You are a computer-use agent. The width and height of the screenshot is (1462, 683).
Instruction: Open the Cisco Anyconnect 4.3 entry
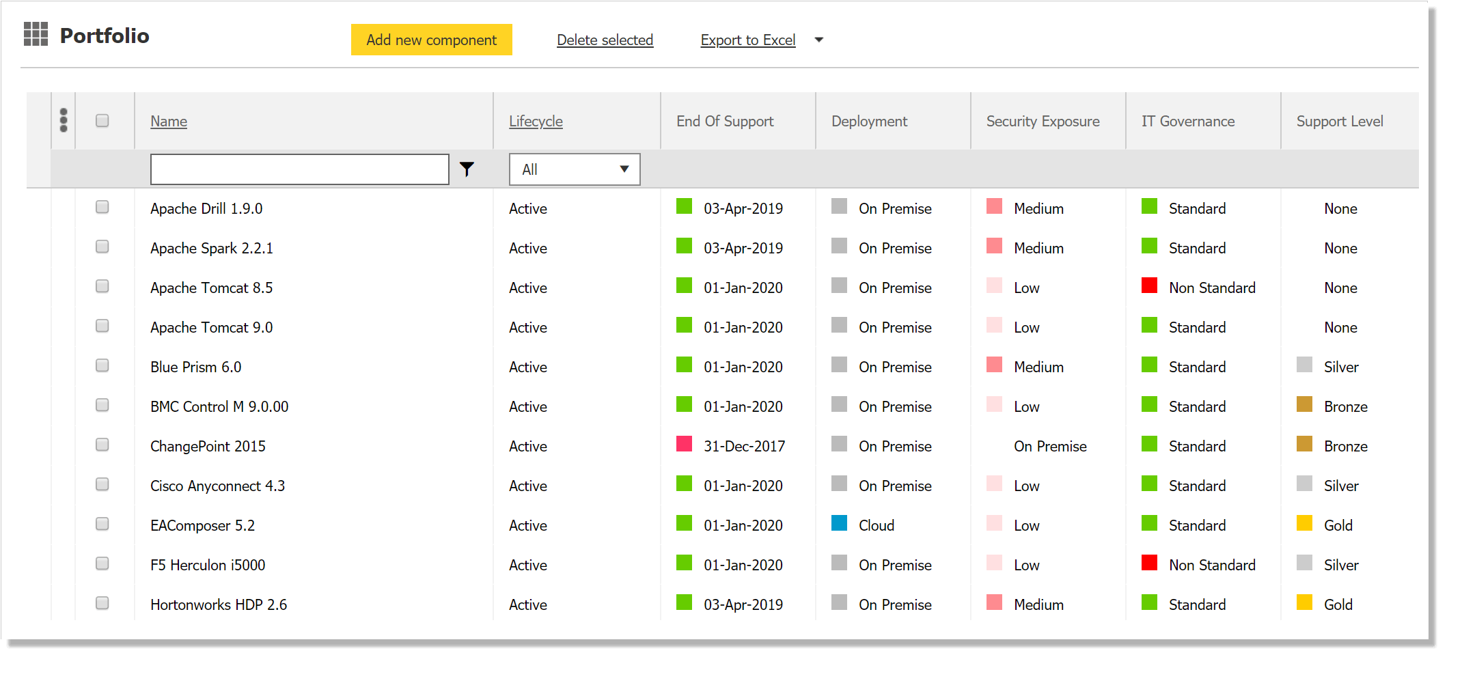218,486
